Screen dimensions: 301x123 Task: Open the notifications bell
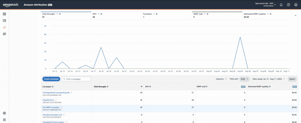tap(281, 5)
